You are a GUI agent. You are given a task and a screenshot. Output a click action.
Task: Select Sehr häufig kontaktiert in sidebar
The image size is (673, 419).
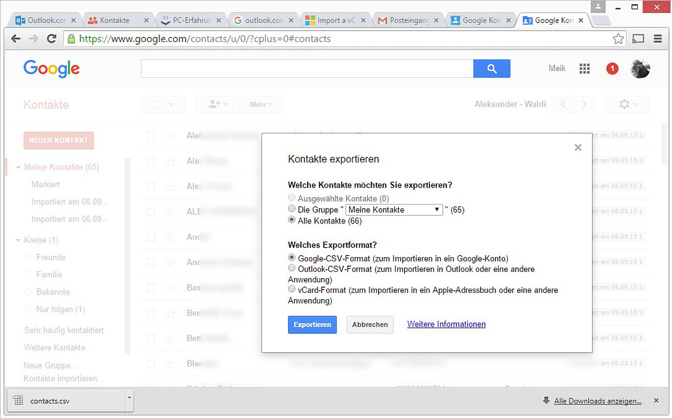pyautogui.click(x=64, y=330)
